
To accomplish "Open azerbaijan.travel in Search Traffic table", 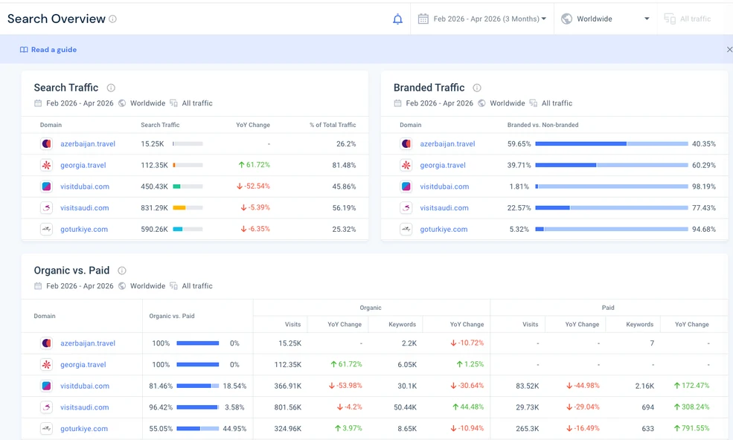I will coord(88,144).
